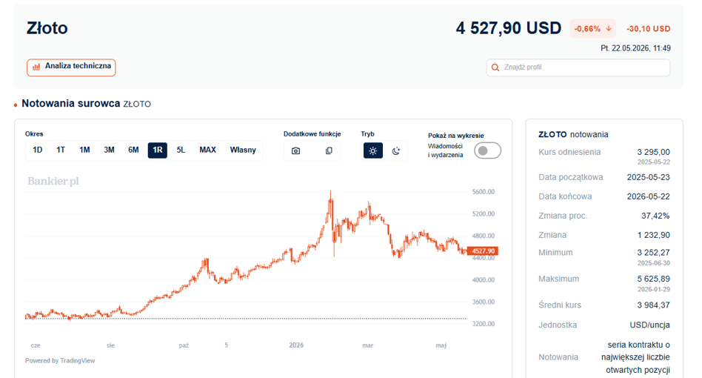This screenshot has width=702, height=378.
Task: Click the 4527.90 price label on chart axis
Action: 483,251
